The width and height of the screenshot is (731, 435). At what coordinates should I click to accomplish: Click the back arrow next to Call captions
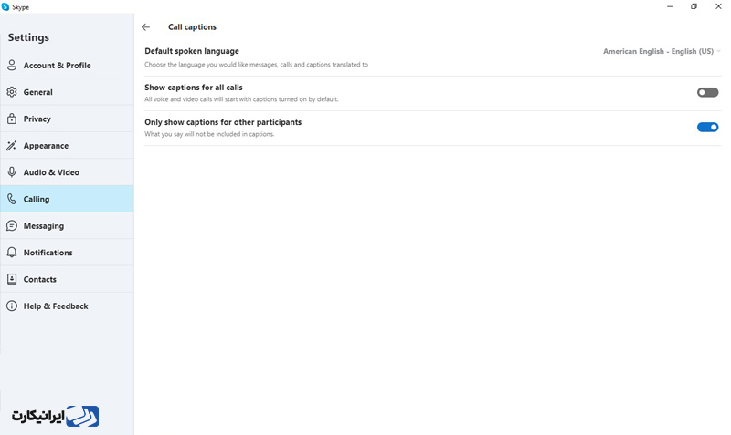pos(146,27)
